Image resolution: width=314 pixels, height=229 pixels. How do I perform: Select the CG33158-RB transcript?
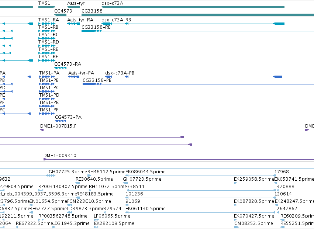[x=198, y=31]
